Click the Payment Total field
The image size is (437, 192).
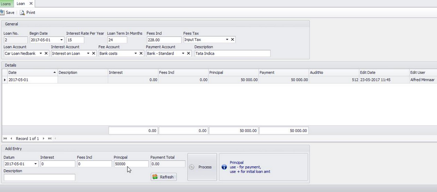168,164
